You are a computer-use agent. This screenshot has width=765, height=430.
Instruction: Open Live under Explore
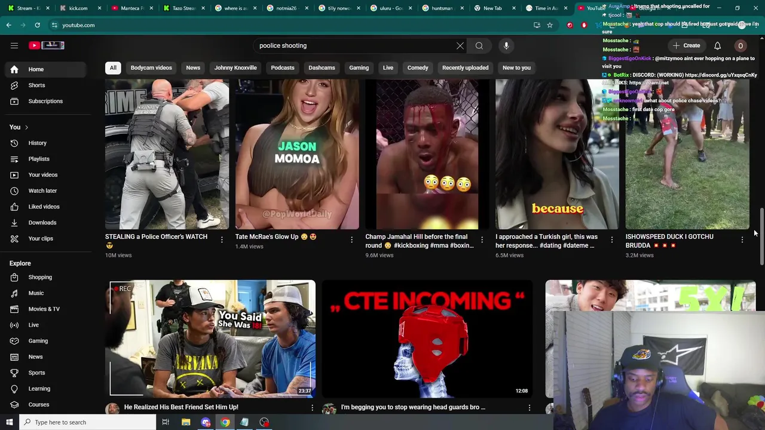coord(45,325)
